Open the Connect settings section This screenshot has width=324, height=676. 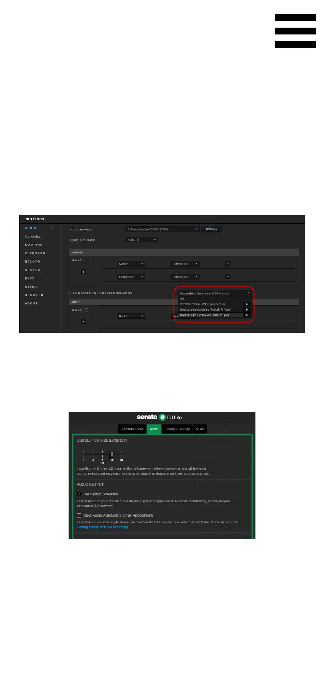tap(34, 237)
